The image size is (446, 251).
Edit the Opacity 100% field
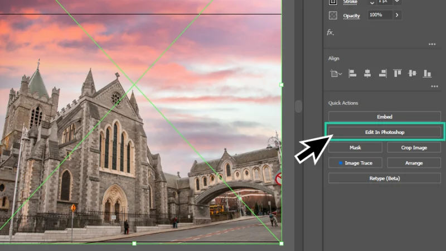[380, 15]
